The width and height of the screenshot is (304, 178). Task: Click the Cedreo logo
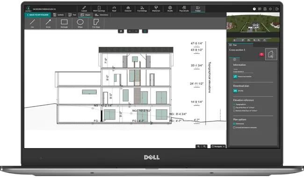tap(29, 9)
